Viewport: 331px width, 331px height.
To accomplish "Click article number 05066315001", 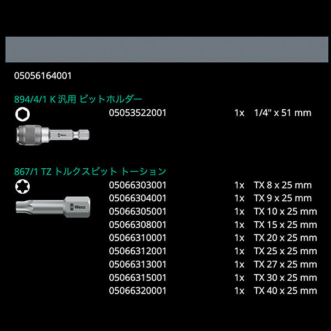I will point(137,277).
